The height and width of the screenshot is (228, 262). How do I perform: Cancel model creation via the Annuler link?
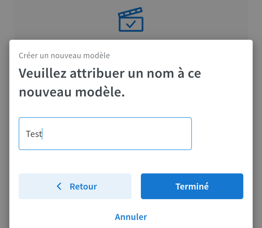(131, 217)
